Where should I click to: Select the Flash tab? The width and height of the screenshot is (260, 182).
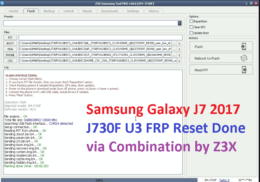31,11
